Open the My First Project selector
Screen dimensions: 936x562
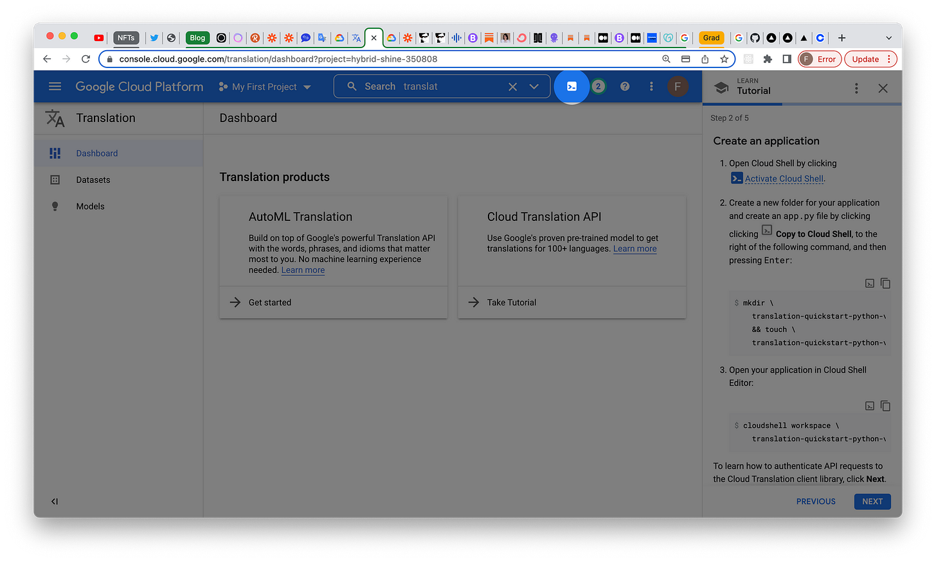(265, 87)
